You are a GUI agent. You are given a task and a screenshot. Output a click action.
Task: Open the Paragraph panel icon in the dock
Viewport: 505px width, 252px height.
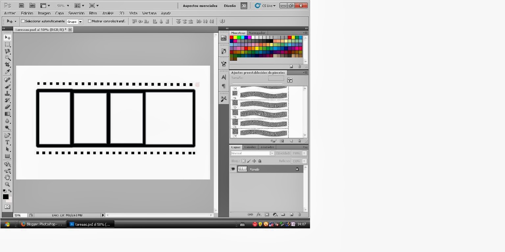pyautogui.click(x=224, y=86)
